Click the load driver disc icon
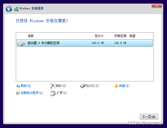Image resolution: width=167 pixels, height=128 pixels. 18,93
